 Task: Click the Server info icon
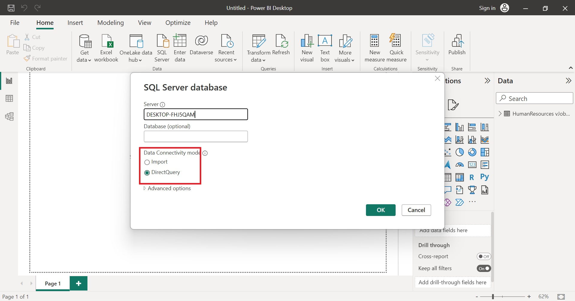click(x=163, y=105)
